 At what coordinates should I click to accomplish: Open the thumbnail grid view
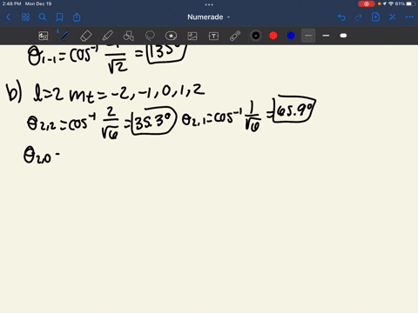(x=25, y=17)
